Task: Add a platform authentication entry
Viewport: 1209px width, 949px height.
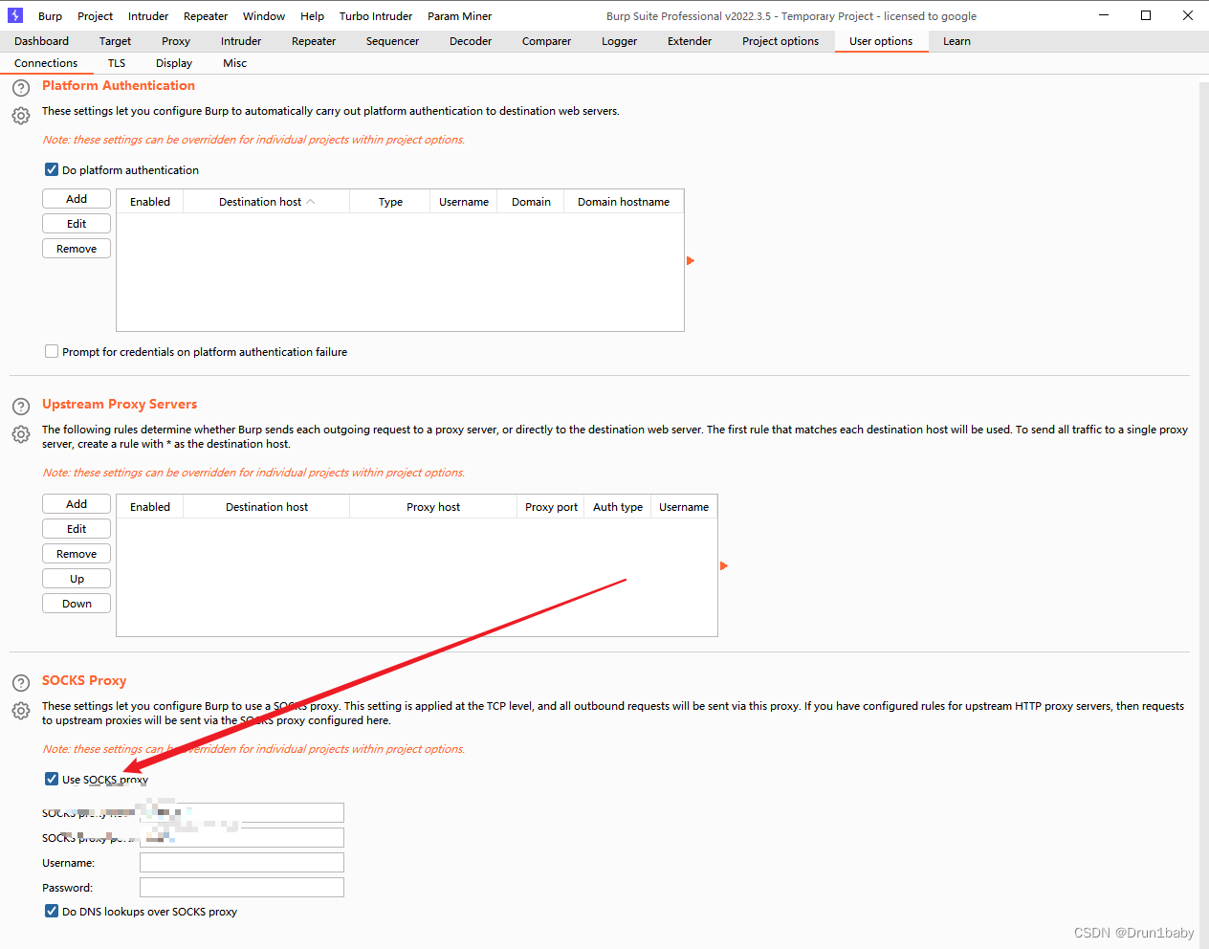Action: [x=77, y=199]
